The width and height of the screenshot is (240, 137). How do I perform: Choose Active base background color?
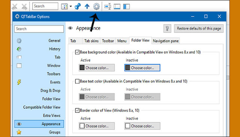click(x=97, y=68)
